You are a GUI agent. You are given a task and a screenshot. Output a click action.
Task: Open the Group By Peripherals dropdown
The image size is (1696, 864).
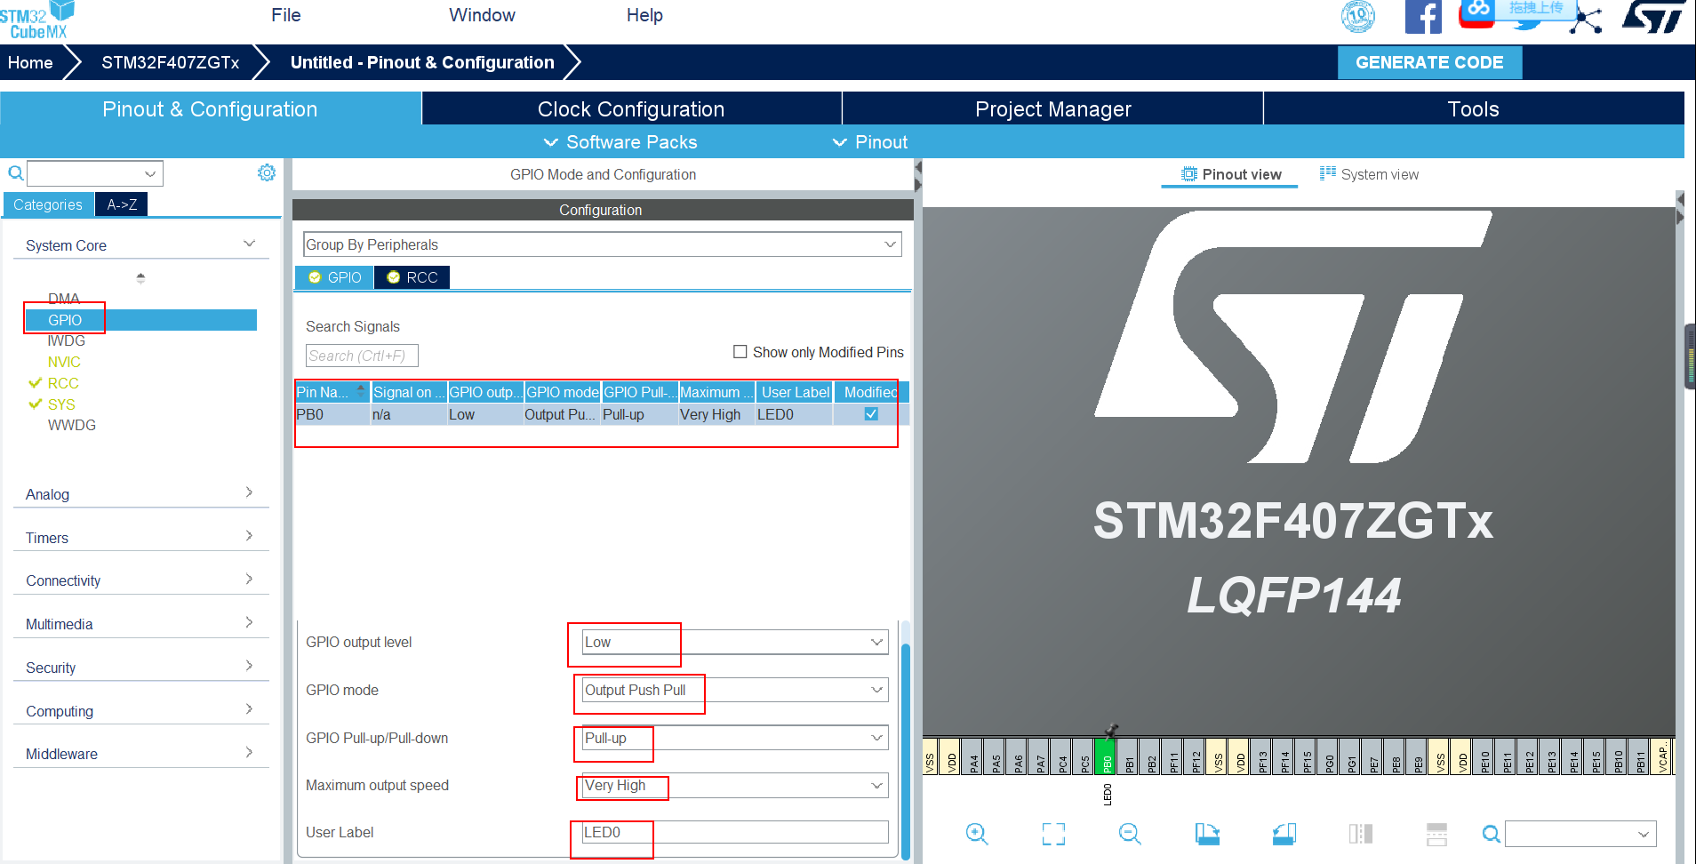(x=603, y=244)
